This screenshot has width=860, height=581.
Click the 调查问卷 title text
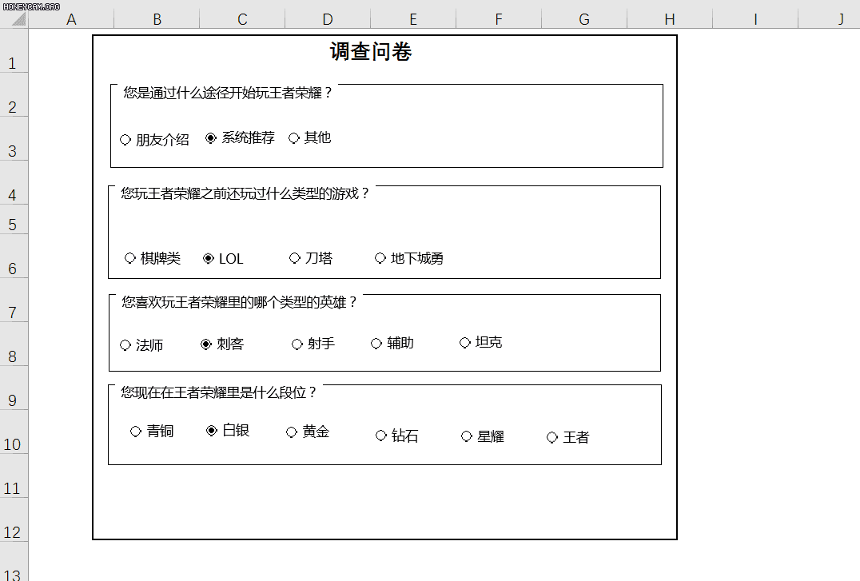point(370,51)
